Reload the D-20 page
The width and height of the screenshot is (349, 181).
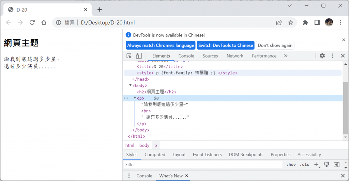tap(32, 22)
